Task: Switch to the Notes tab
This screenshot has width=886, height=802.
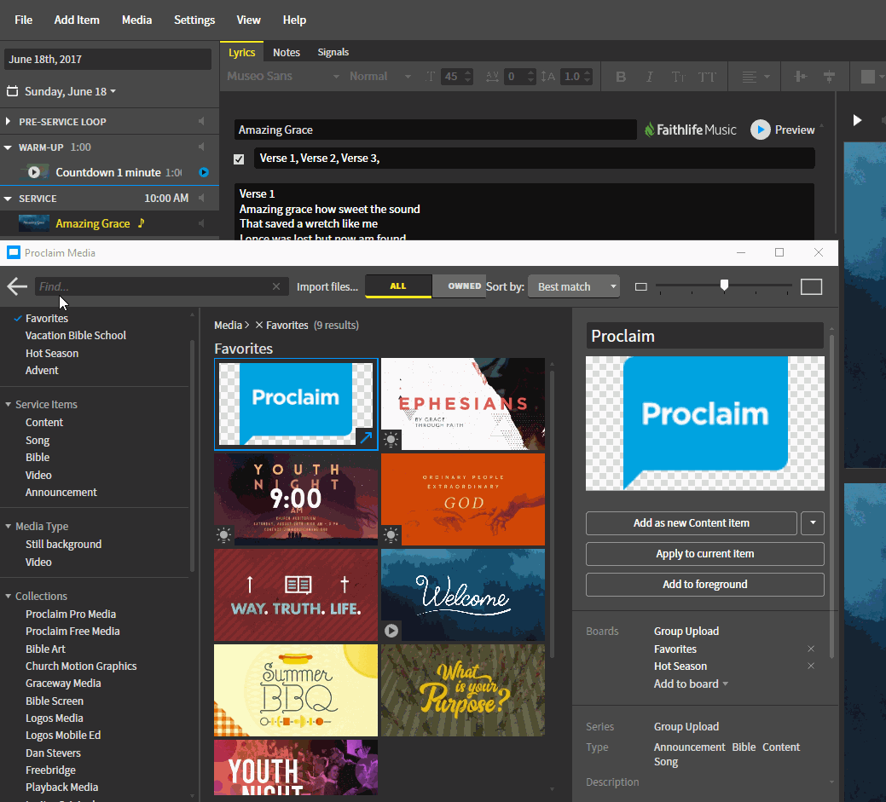Action: tap(287, 52)
